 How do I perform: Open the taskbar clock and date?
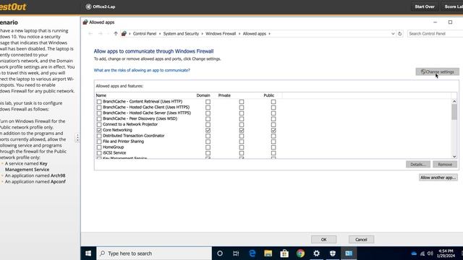[x=446, y=253]
